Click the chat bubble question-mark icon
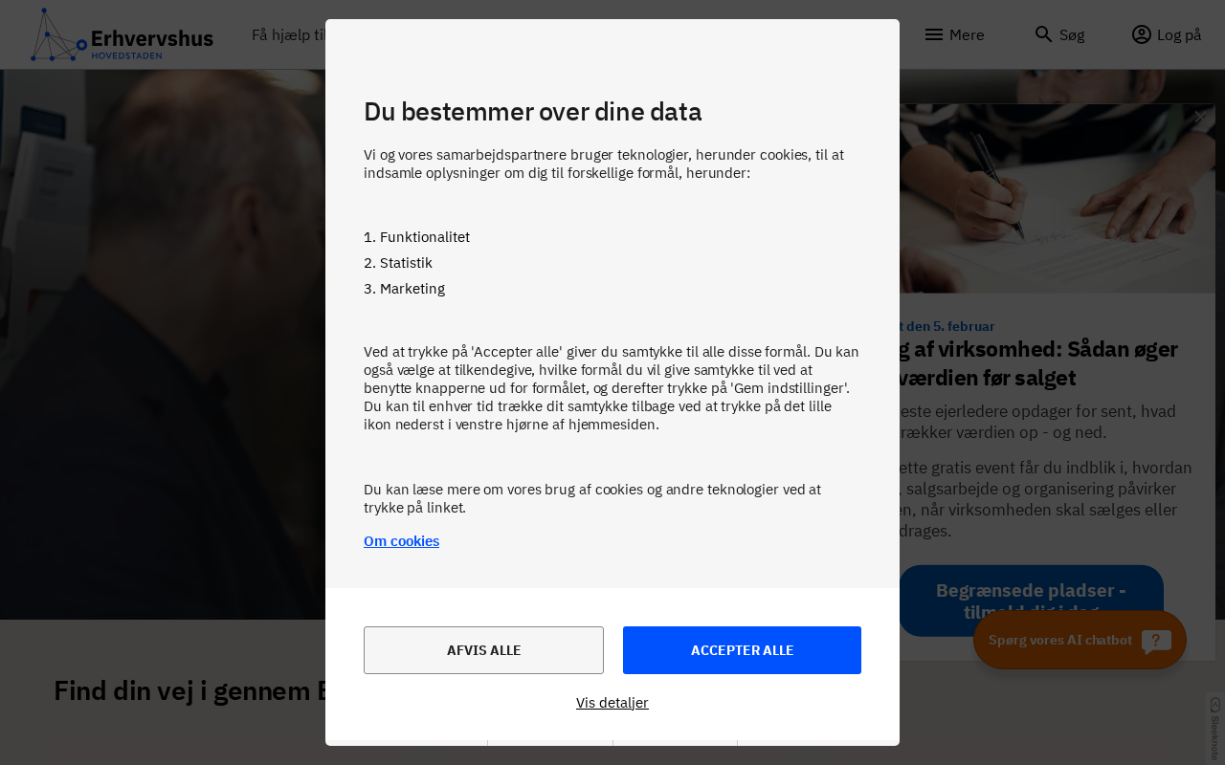Image resolution: width=1225 pixels, height=765 pixels. coord(1156,641)
